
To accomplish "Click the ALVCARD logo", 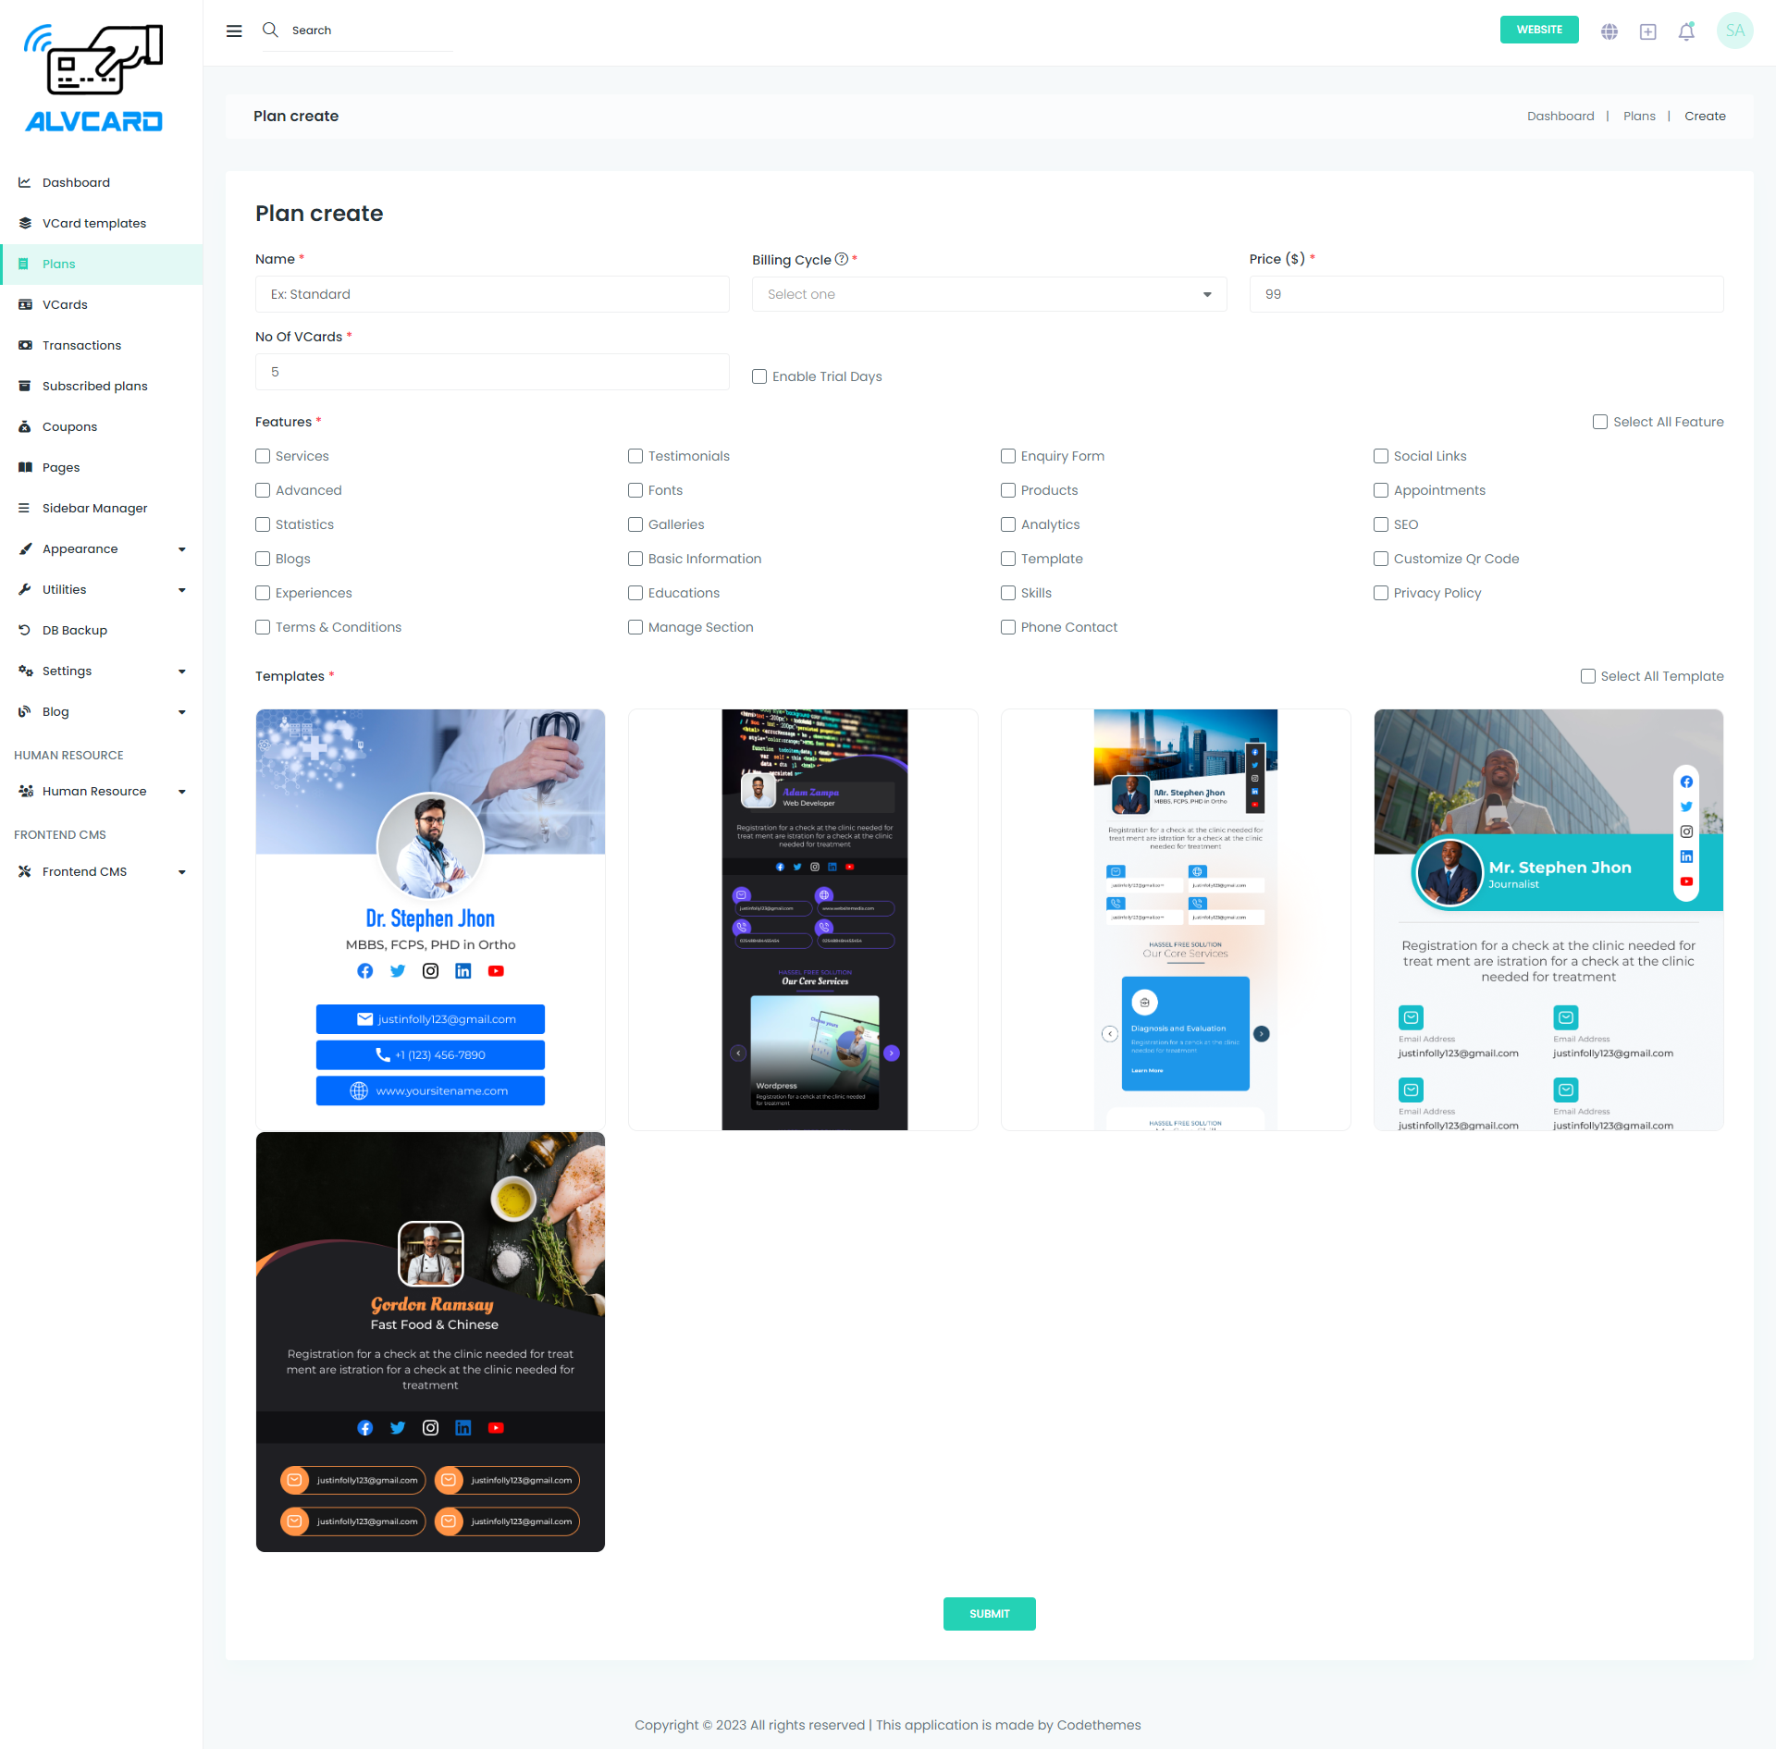I will coord(93,80).
